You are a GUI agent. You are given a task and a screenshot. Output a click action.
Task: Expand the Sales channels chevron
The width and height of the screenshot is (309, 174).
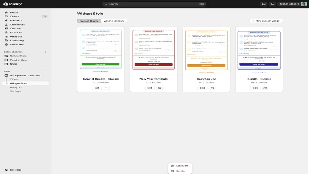[46, 52]
